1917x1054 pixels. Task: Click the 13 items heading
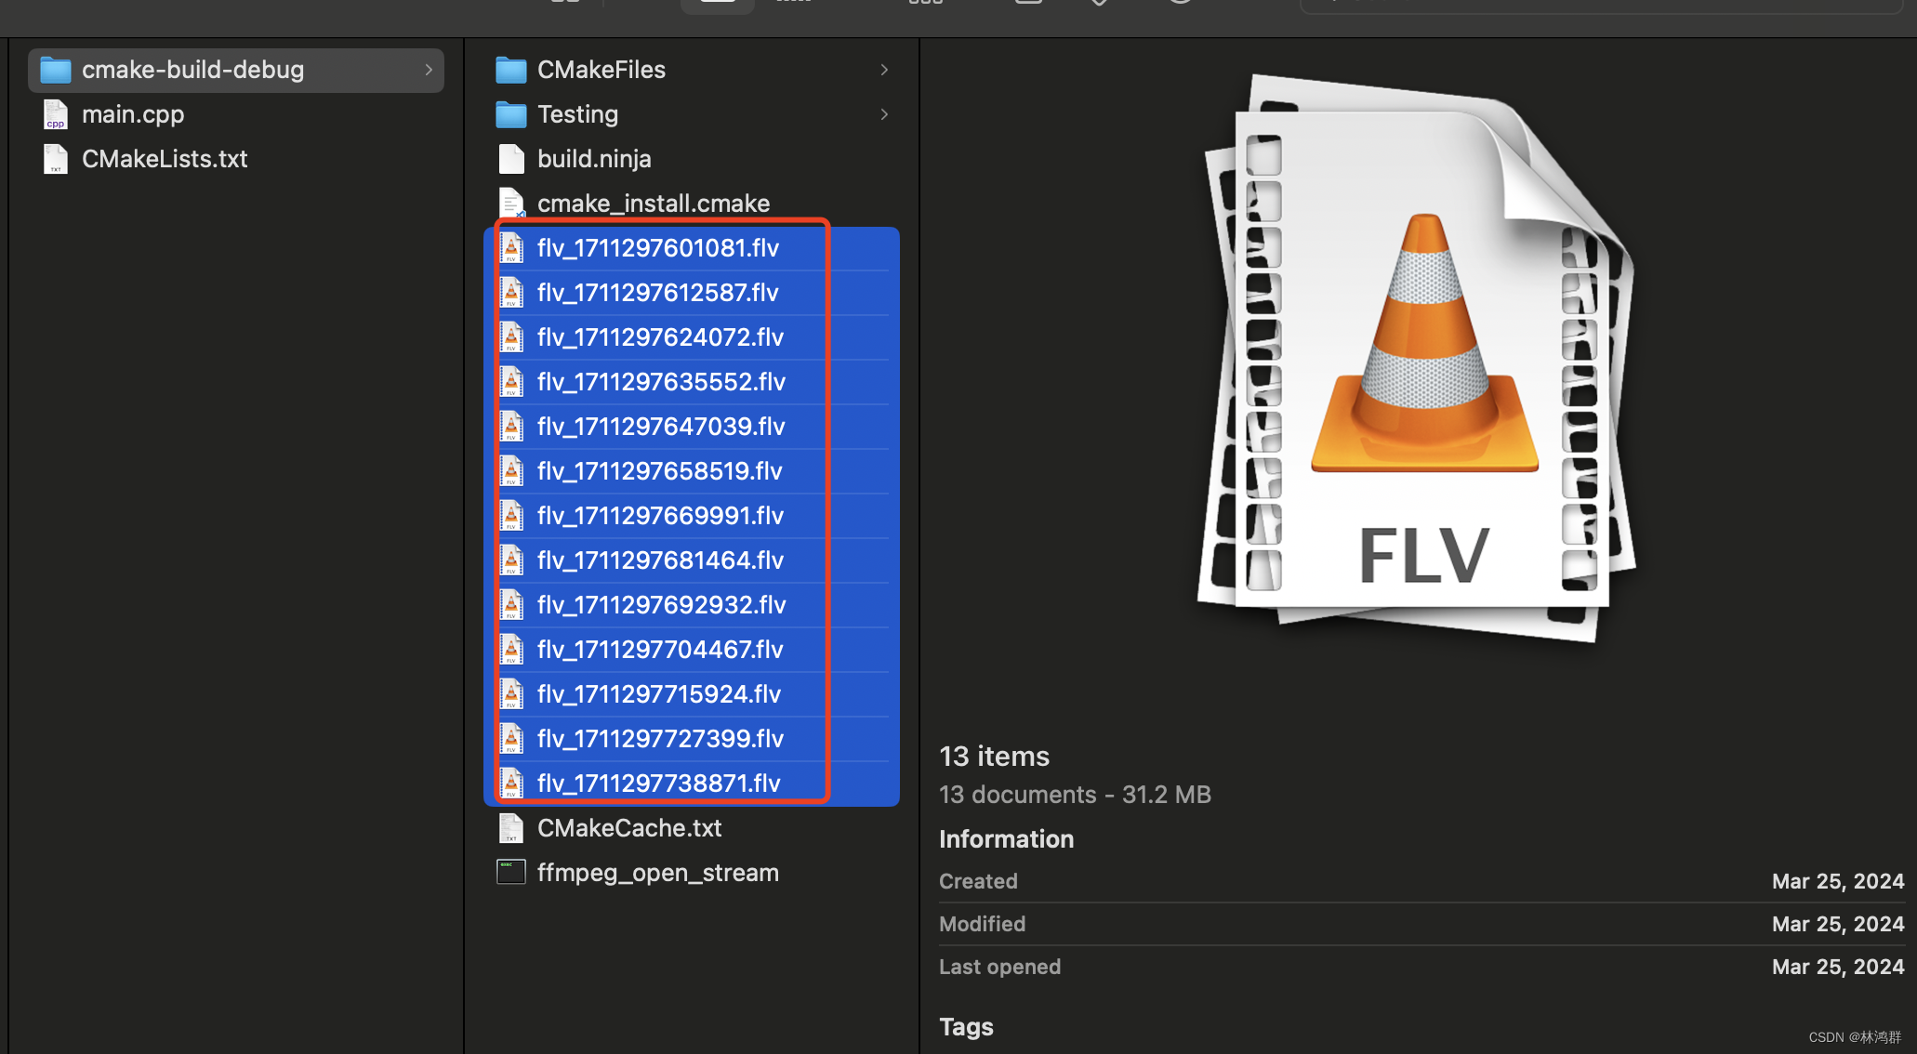994,757
